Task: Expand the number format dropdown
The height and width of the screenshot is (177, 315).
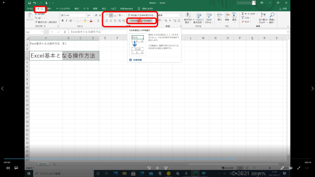Action: tap(179, 15)
